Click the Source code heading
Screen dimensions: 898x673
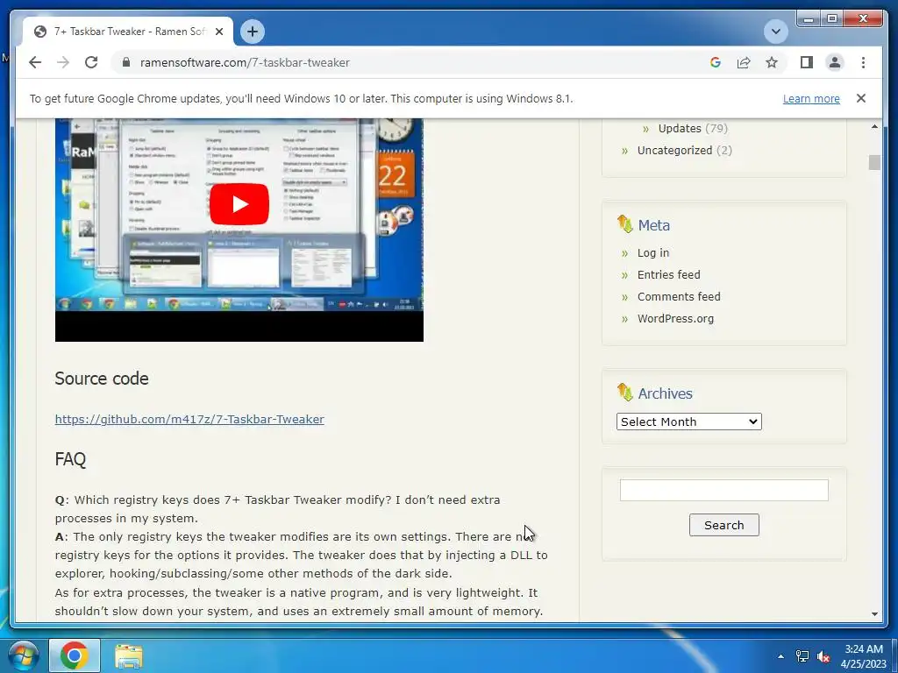pyautogui.click(x=102, y=379)
